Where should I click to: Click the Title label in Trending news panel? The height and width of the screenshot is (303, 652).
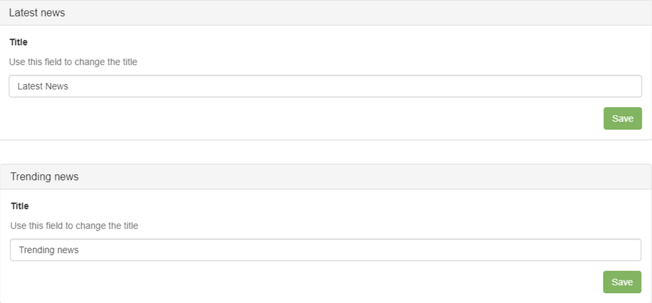(20, 206)
